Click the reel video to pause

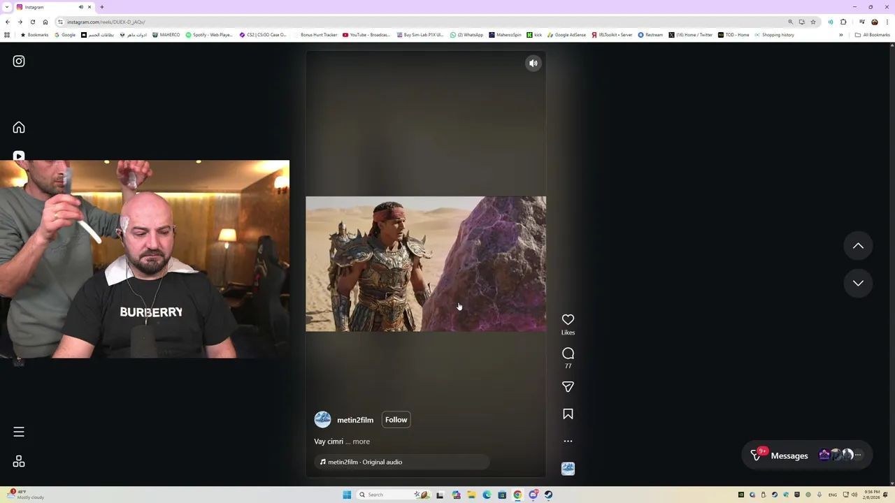(426, 264)
